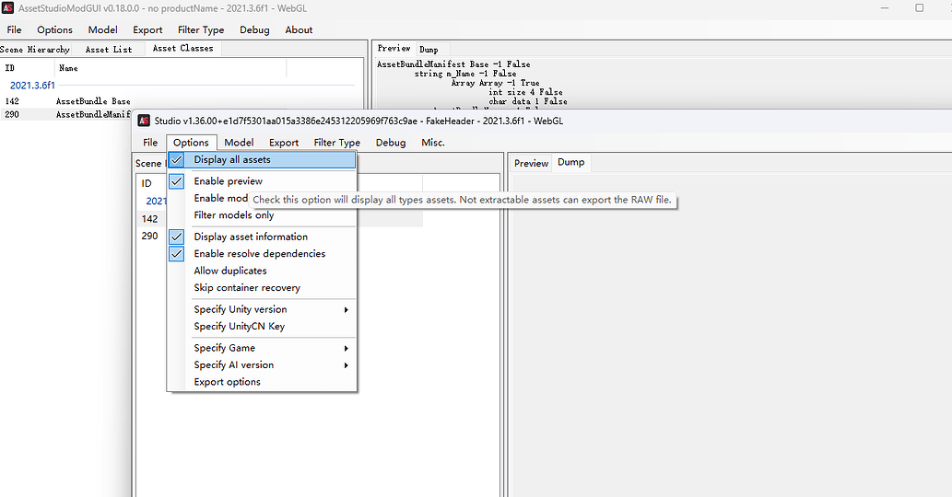Click Skip container recovery option
The height and width of the screenshot is (497, 952).
pos(246,288)
